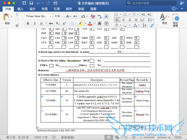Click the word count 7055 个字
This screenshot has height=140, width=187.
pos(41,137)
